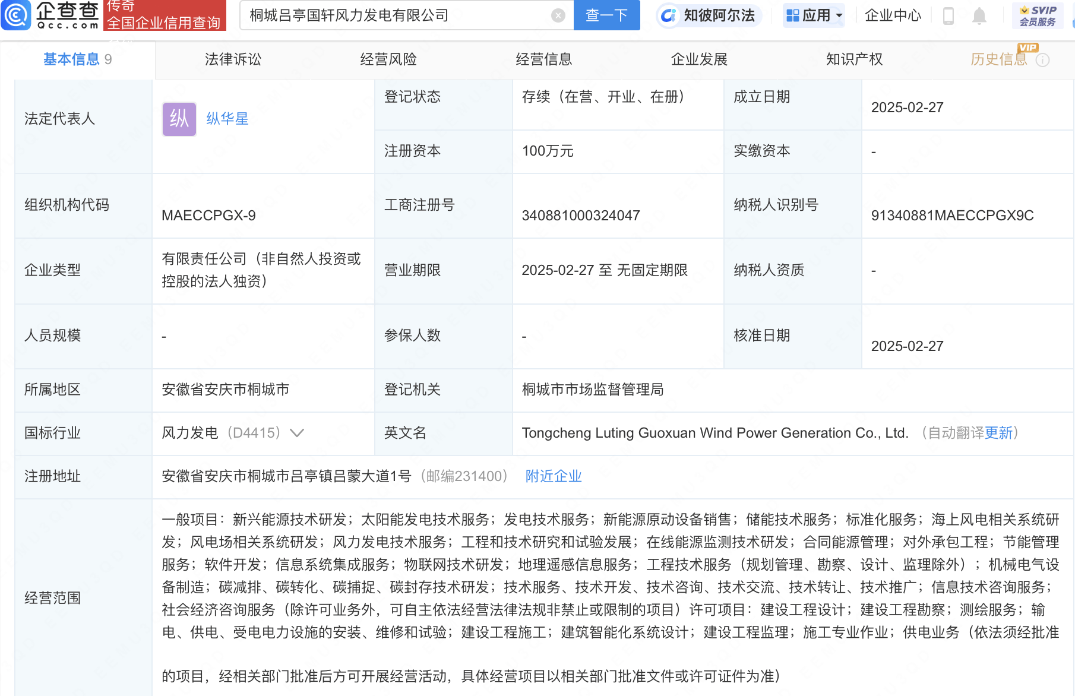
Task: Switch to the 法律诉讼 tab
Action: [x=233, y=59]
